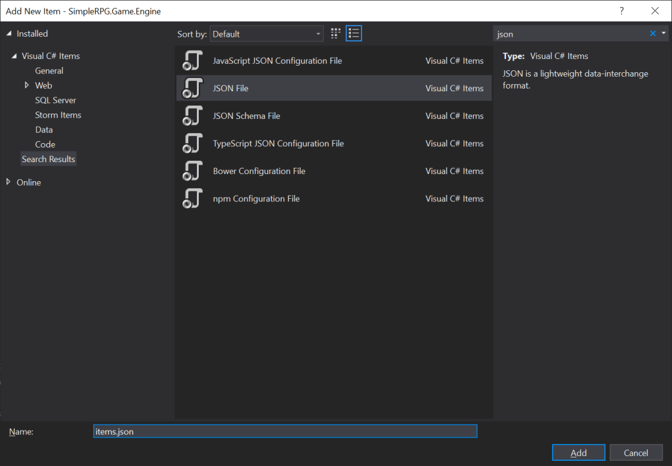Viewport: 672px width, 466px height.
Task: Expand the Online section
Action: click(x=9, y=182)
